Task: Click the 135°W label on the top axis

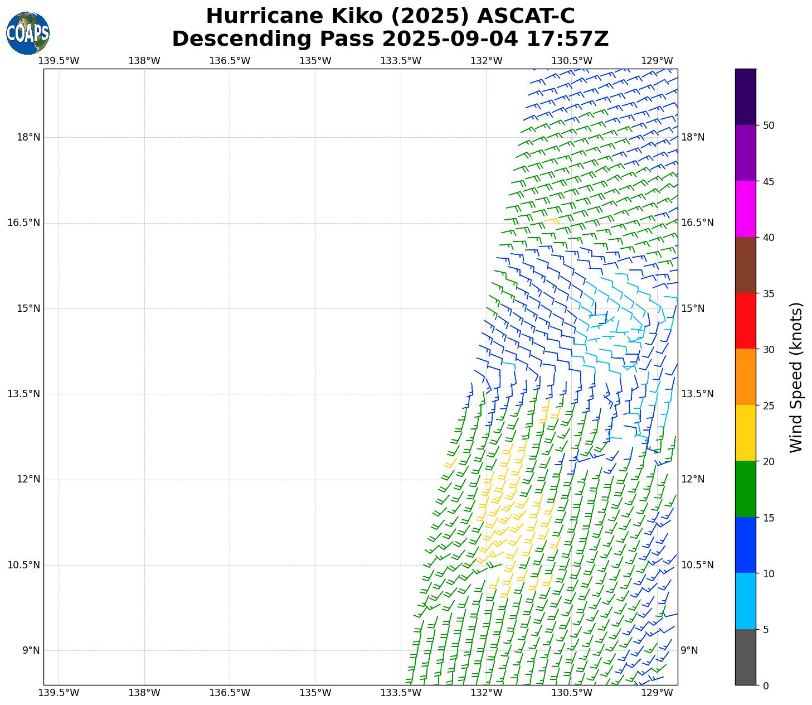Action: click(x=315, y=61)
